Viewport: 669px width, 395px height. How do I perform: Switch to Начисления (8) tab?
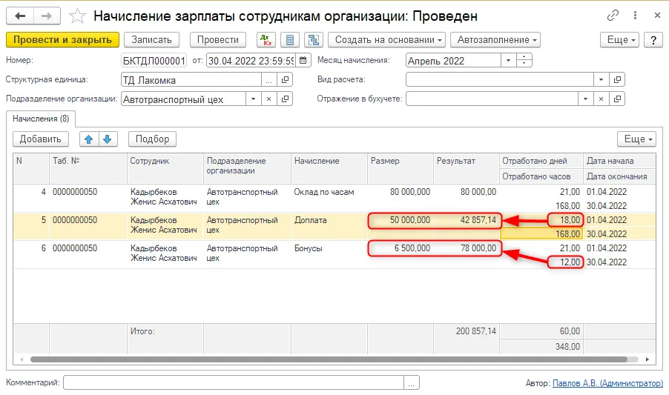41,119
